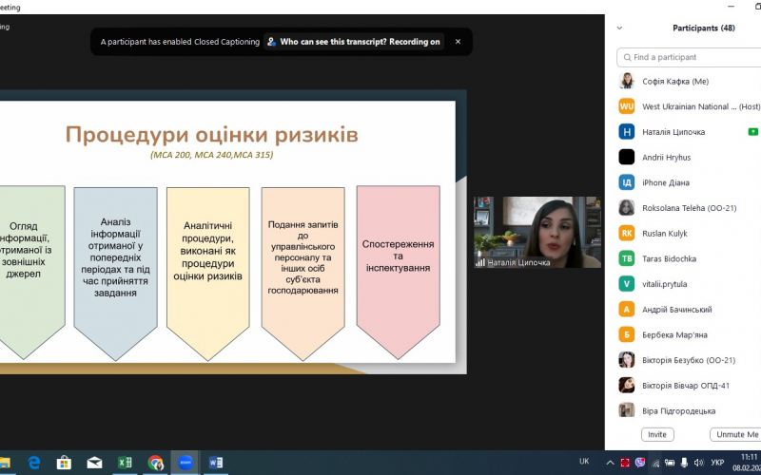The height and width of the screenshot is (475, 761).
Task: Open File Explorer from the taskbar
Action: pos(4,463)
